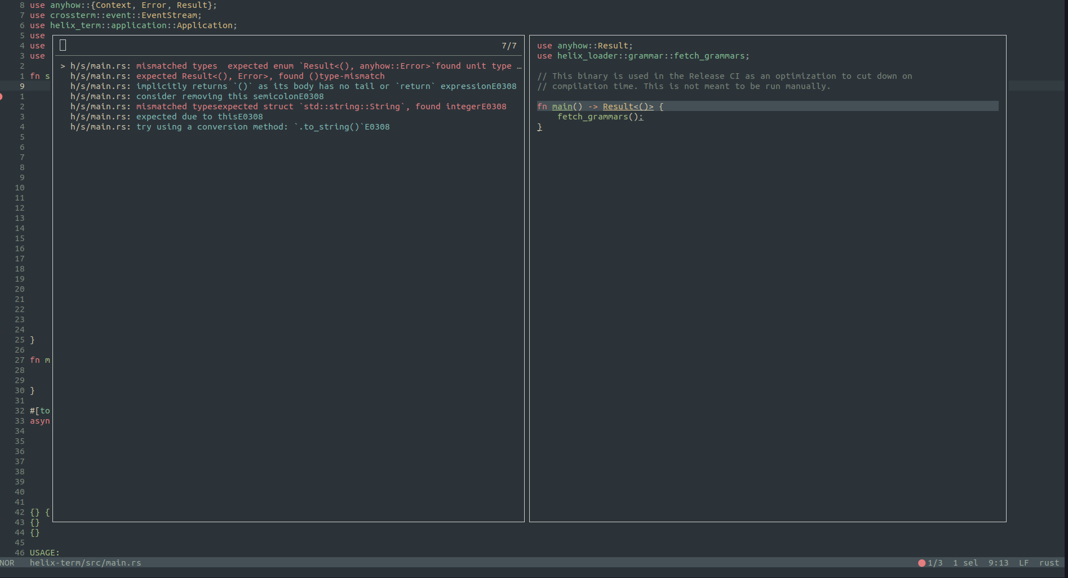This screenshot has width=1068, height=578.
Task: Click the 7/7 match counter
Action: pyautogui.click(x=509, y=46)
